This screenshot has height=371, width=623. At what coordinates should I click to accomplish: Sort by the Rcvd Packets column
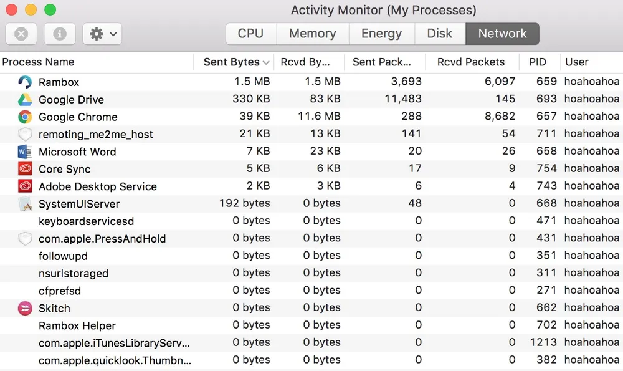472,62
